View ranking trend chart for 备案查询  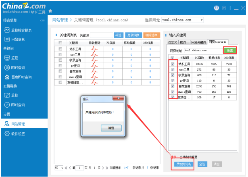(x=94, y=71)
